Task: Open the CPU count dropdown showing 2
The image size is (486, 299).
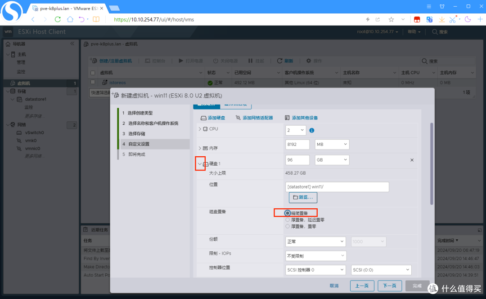Action: coord(296,130)
